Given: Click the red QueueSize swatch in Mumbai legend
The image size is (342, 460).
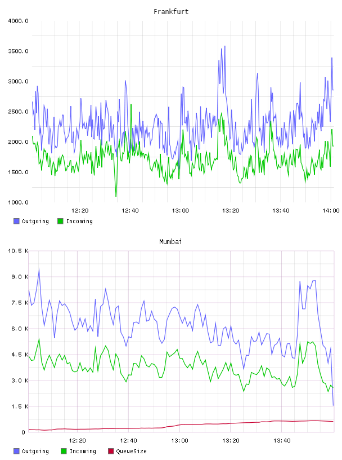Looking at the screenshot, I should (111, 451).
